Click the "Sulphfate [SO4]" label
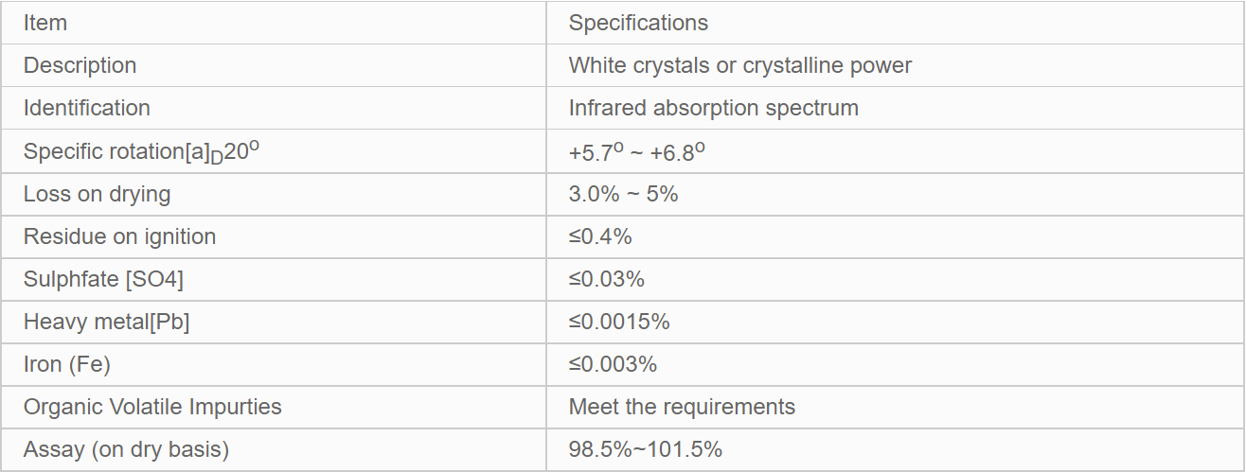The width and height of the screenshot is (1246, 472). [103, 279]
